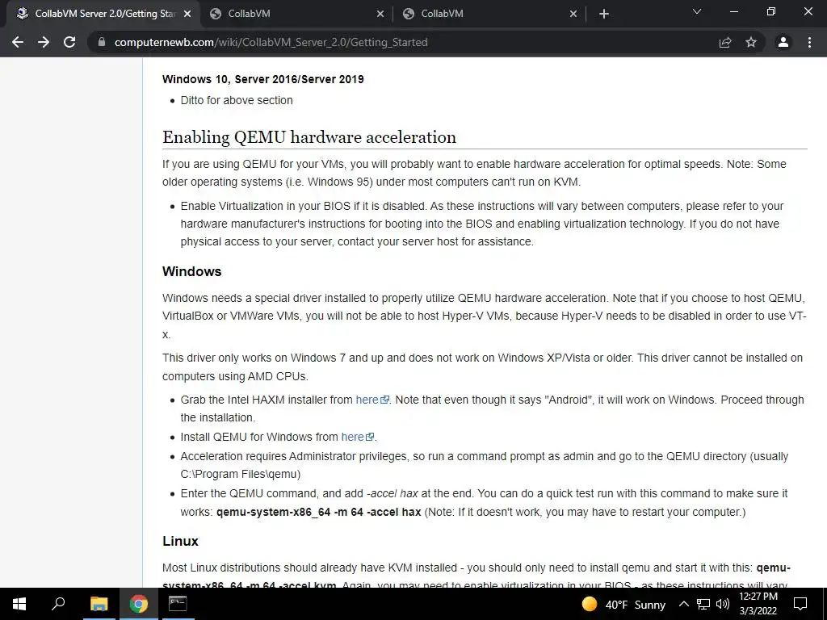Switch to third CollabVM tab
Screen dimensions: 827x620
(489, 14)
